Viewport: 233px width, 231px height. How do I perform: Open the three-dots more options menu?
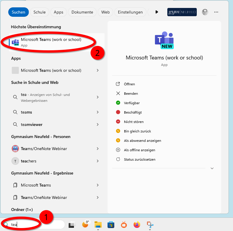(x=216, y=12)
